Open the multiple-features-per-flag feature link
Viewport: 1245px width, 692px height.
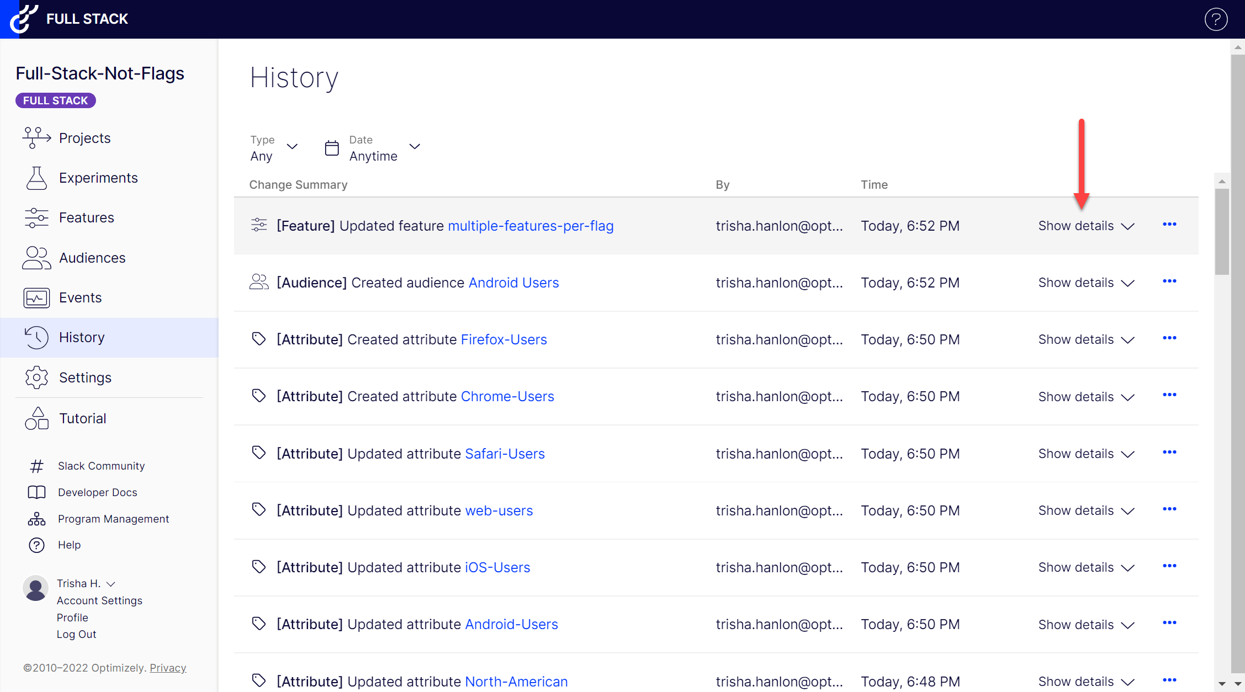click(x=530, y=226)
